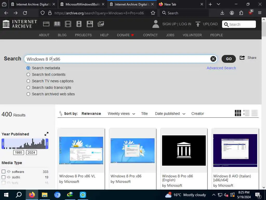
Task: Go back to previous page
Action: [x=6, y=13]
